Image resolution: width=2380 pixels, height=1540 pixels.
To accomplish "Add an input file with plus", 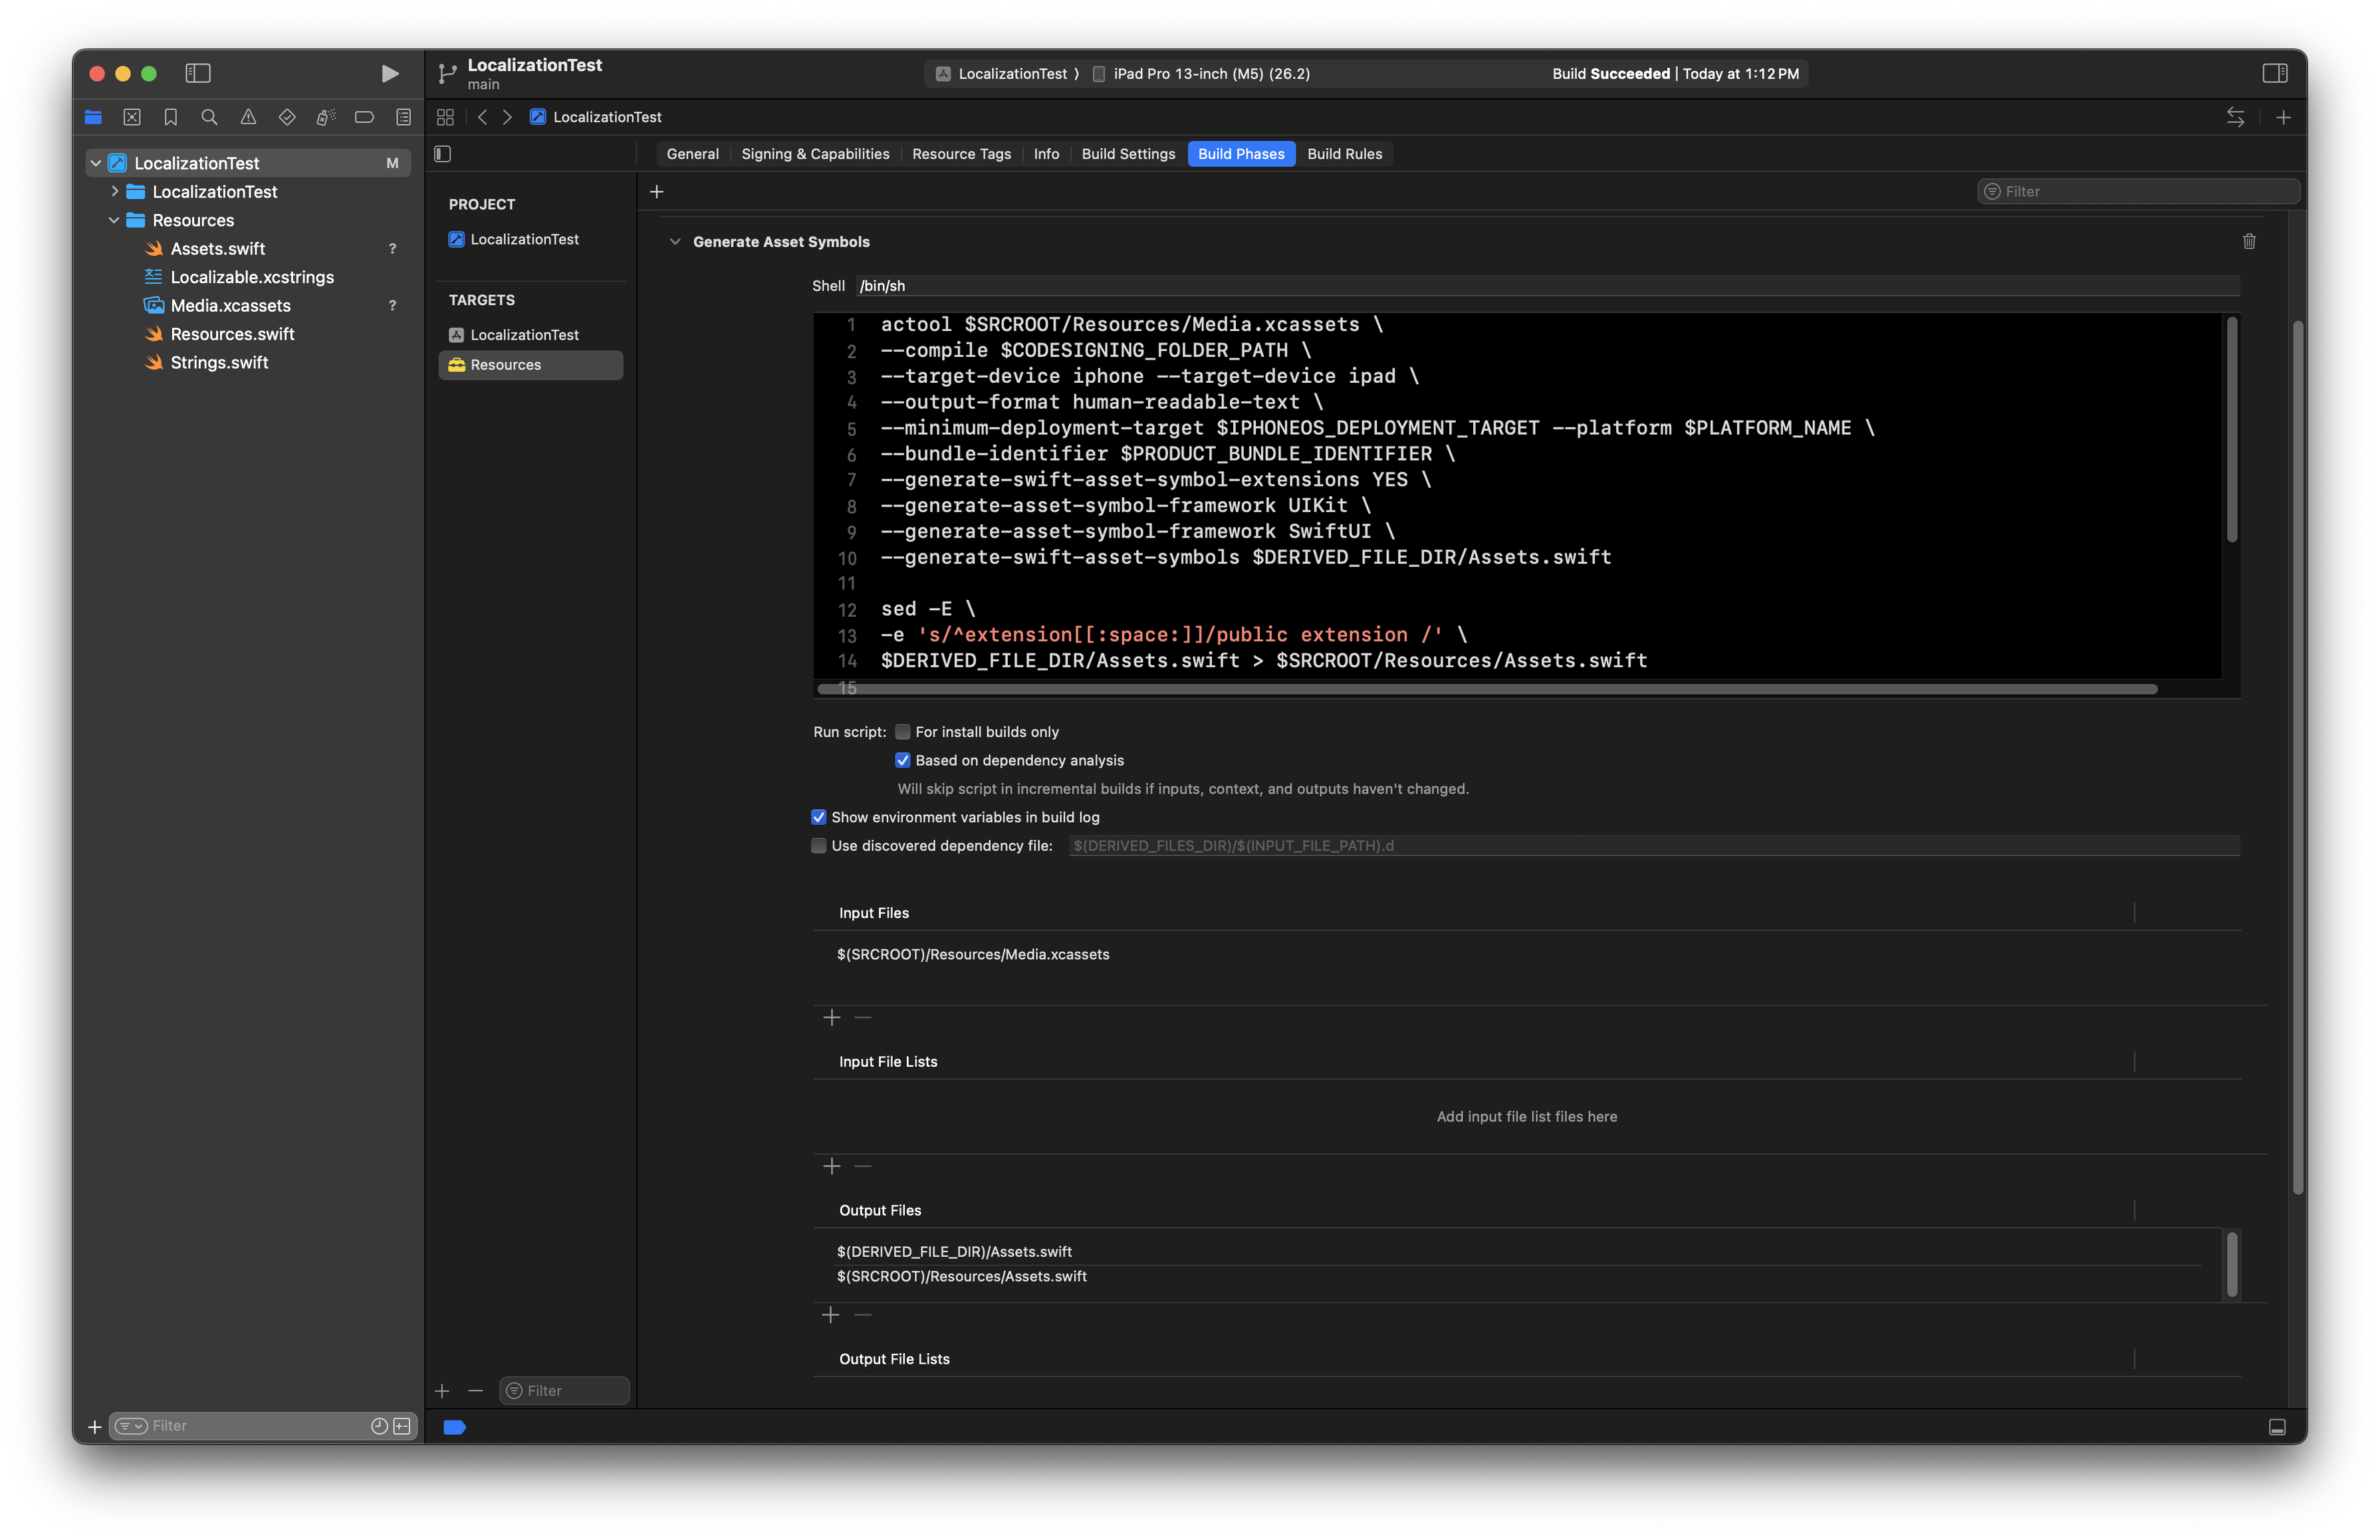I will tap(831, 1017).
